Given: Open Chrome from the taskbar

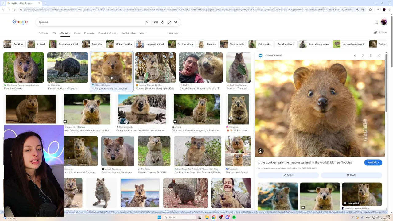Looking at the screenshot, I should (x=214, y=217).
